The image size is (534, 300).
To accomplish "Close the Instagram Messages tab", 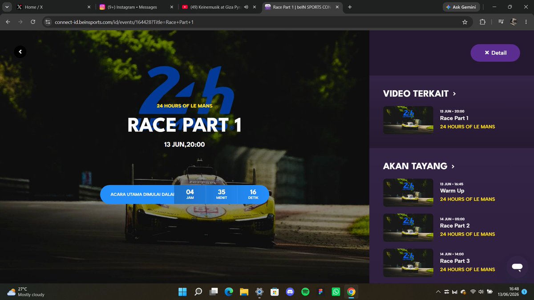I will pos(172,7).
